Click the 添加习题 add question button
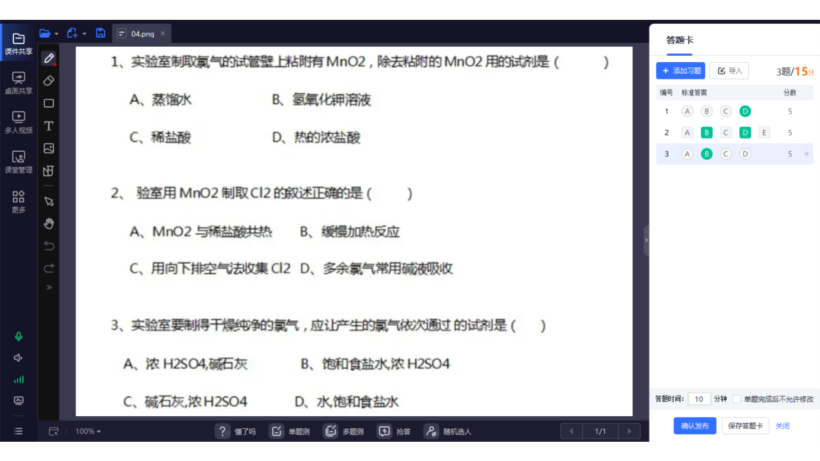 tap(680, 70)
